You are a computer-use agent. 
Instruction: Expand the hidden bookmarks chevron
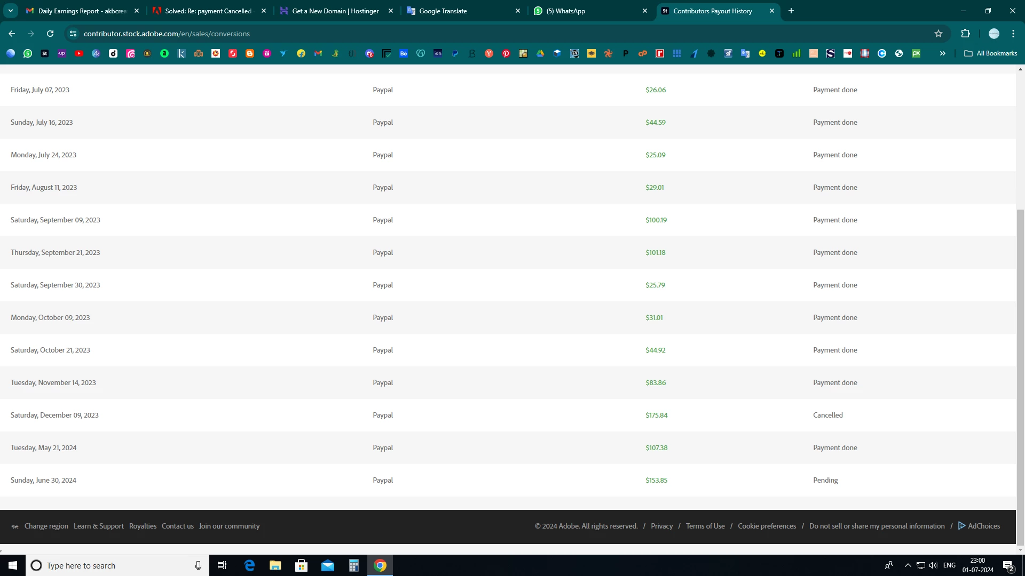pyautogui.click(x=943, y=53)
